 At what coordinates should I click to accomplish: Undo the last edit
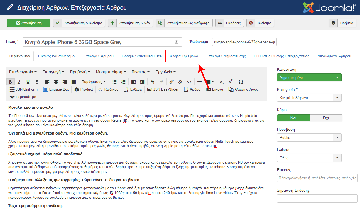153,82
